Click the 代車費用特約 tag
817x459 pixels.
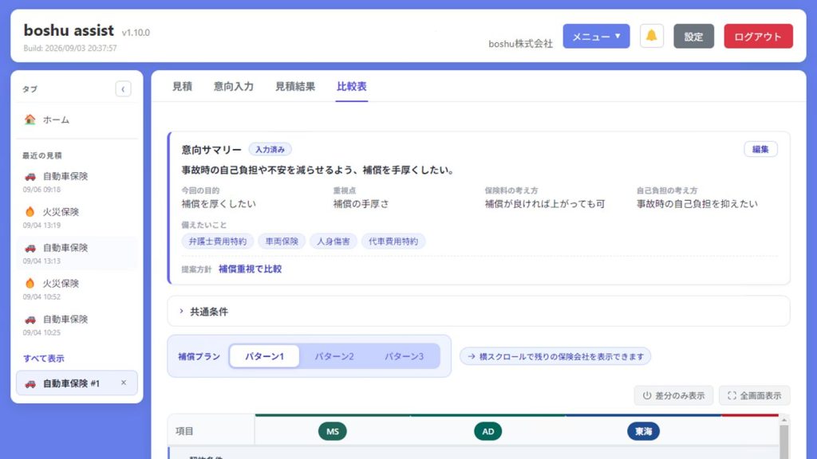tap(393, 241)
